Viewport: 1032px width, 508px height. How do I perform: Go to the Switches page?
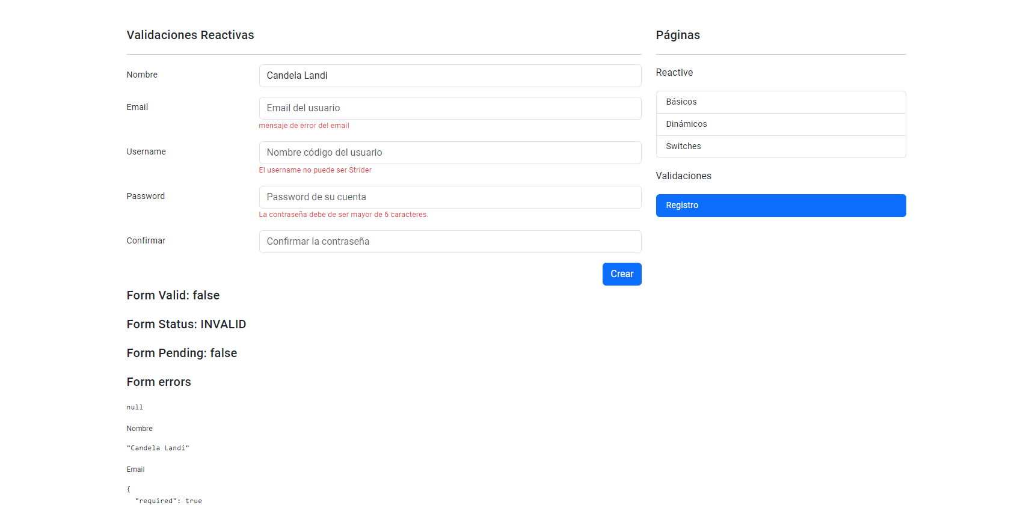[781, 147]
